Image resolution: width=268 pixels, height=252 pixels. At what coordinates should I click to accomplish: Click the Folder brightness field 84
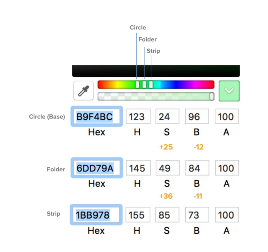pos(197,168)
